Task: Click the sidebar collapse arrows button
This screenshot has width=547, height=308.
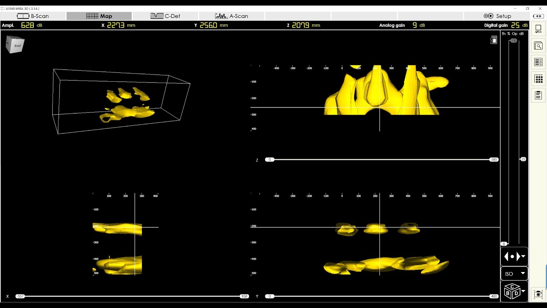Action: tap(538, 16)
